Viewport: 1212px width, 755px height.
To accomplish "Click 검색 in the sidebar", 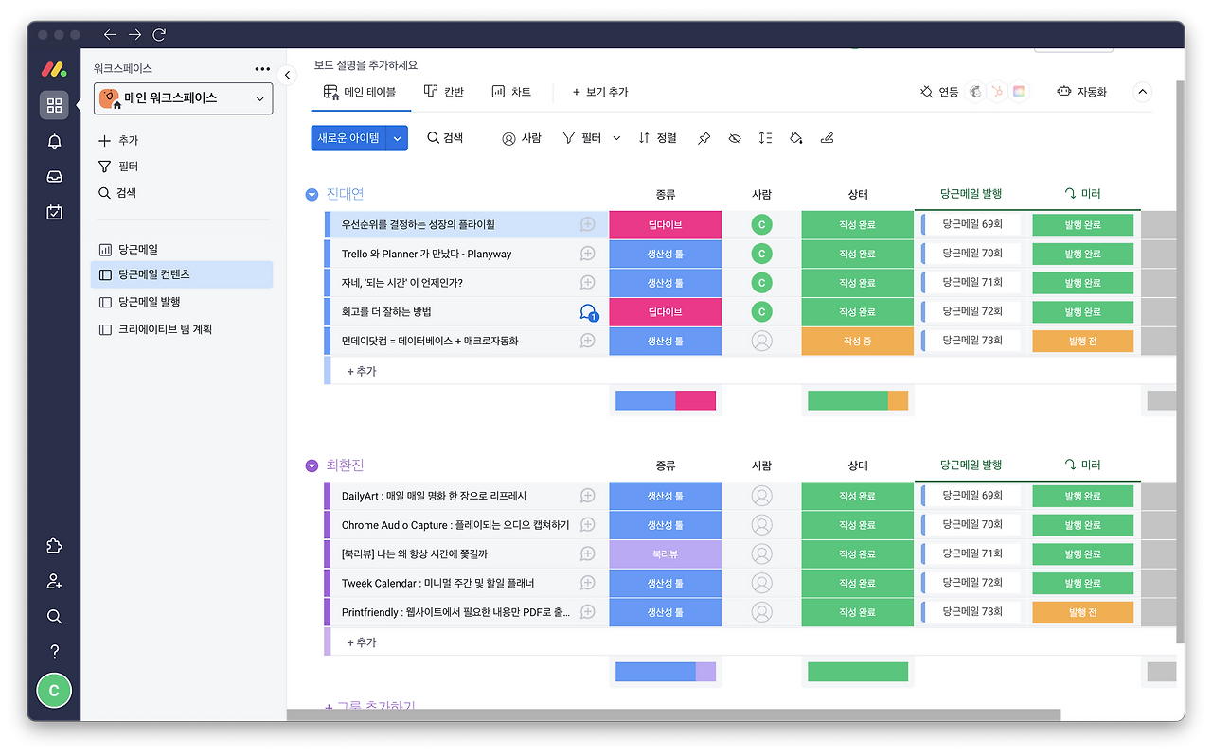I will click(x=118, y=193).
